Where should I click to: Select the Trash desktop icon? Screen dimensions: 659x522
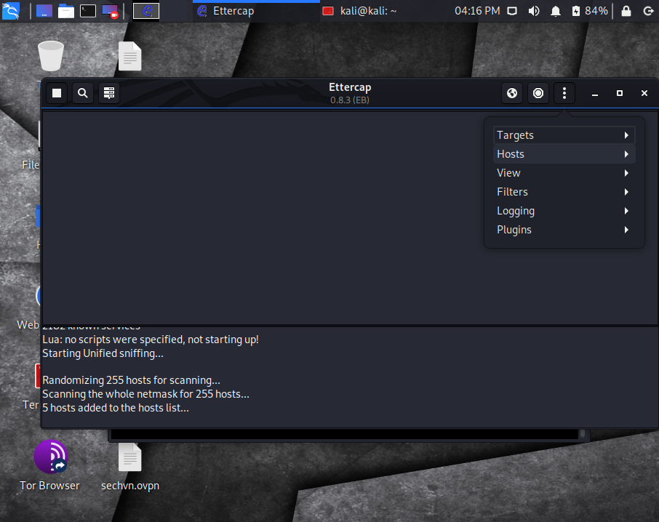click(x=51, y=56)
